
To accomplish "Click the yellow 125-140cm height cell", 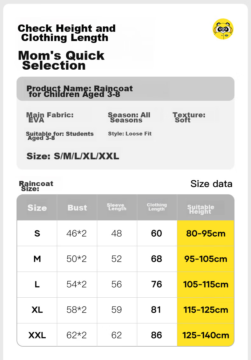I will 206,335.
